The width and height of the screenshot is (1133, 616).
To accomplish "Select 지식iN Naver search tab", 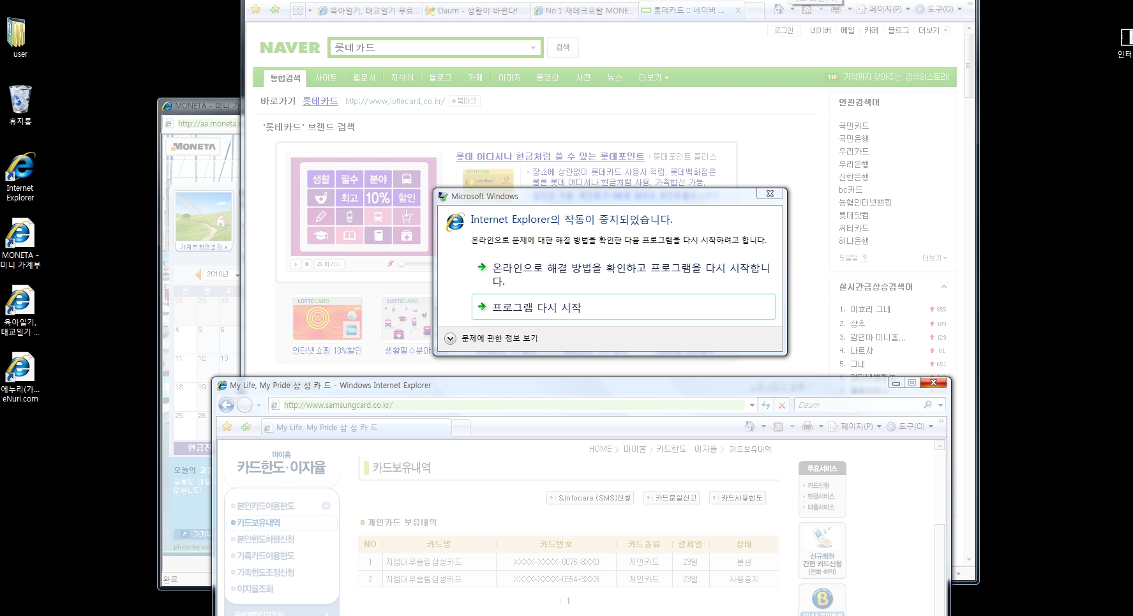I will [402, 77].
